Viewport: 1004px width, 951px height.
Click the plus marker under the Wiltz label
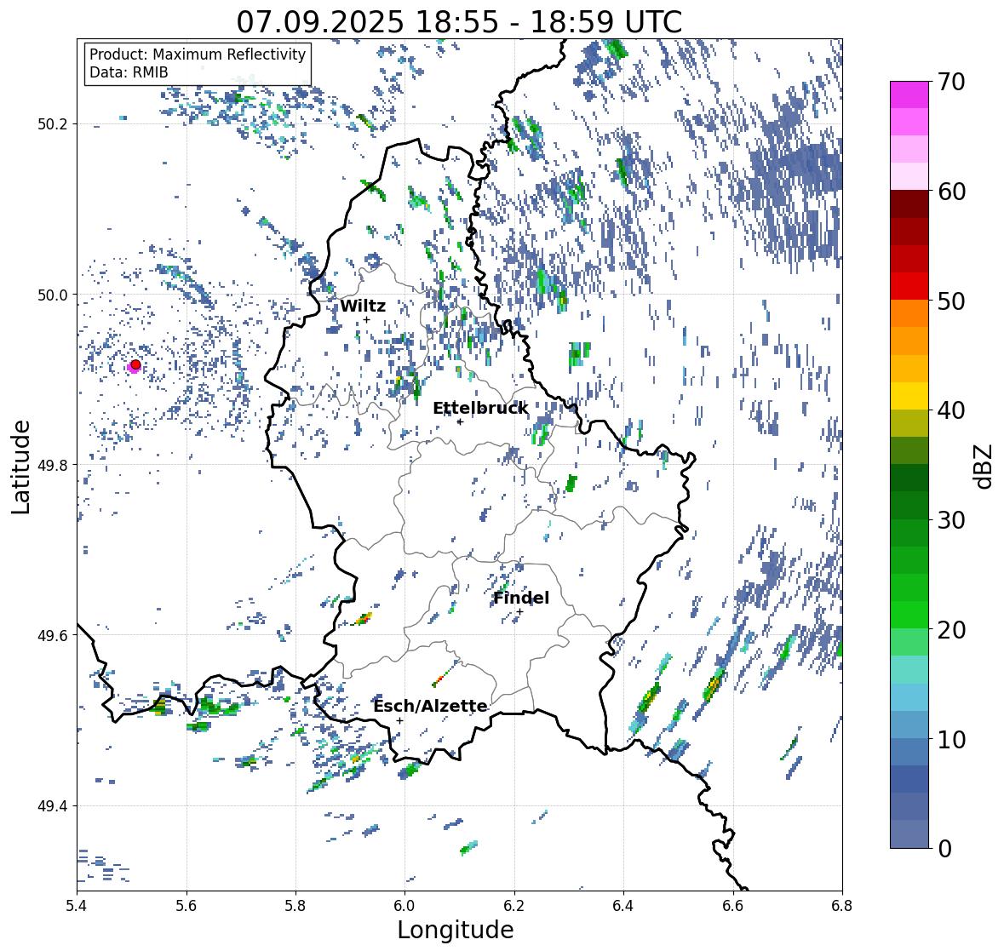click(x=367, y=320)
